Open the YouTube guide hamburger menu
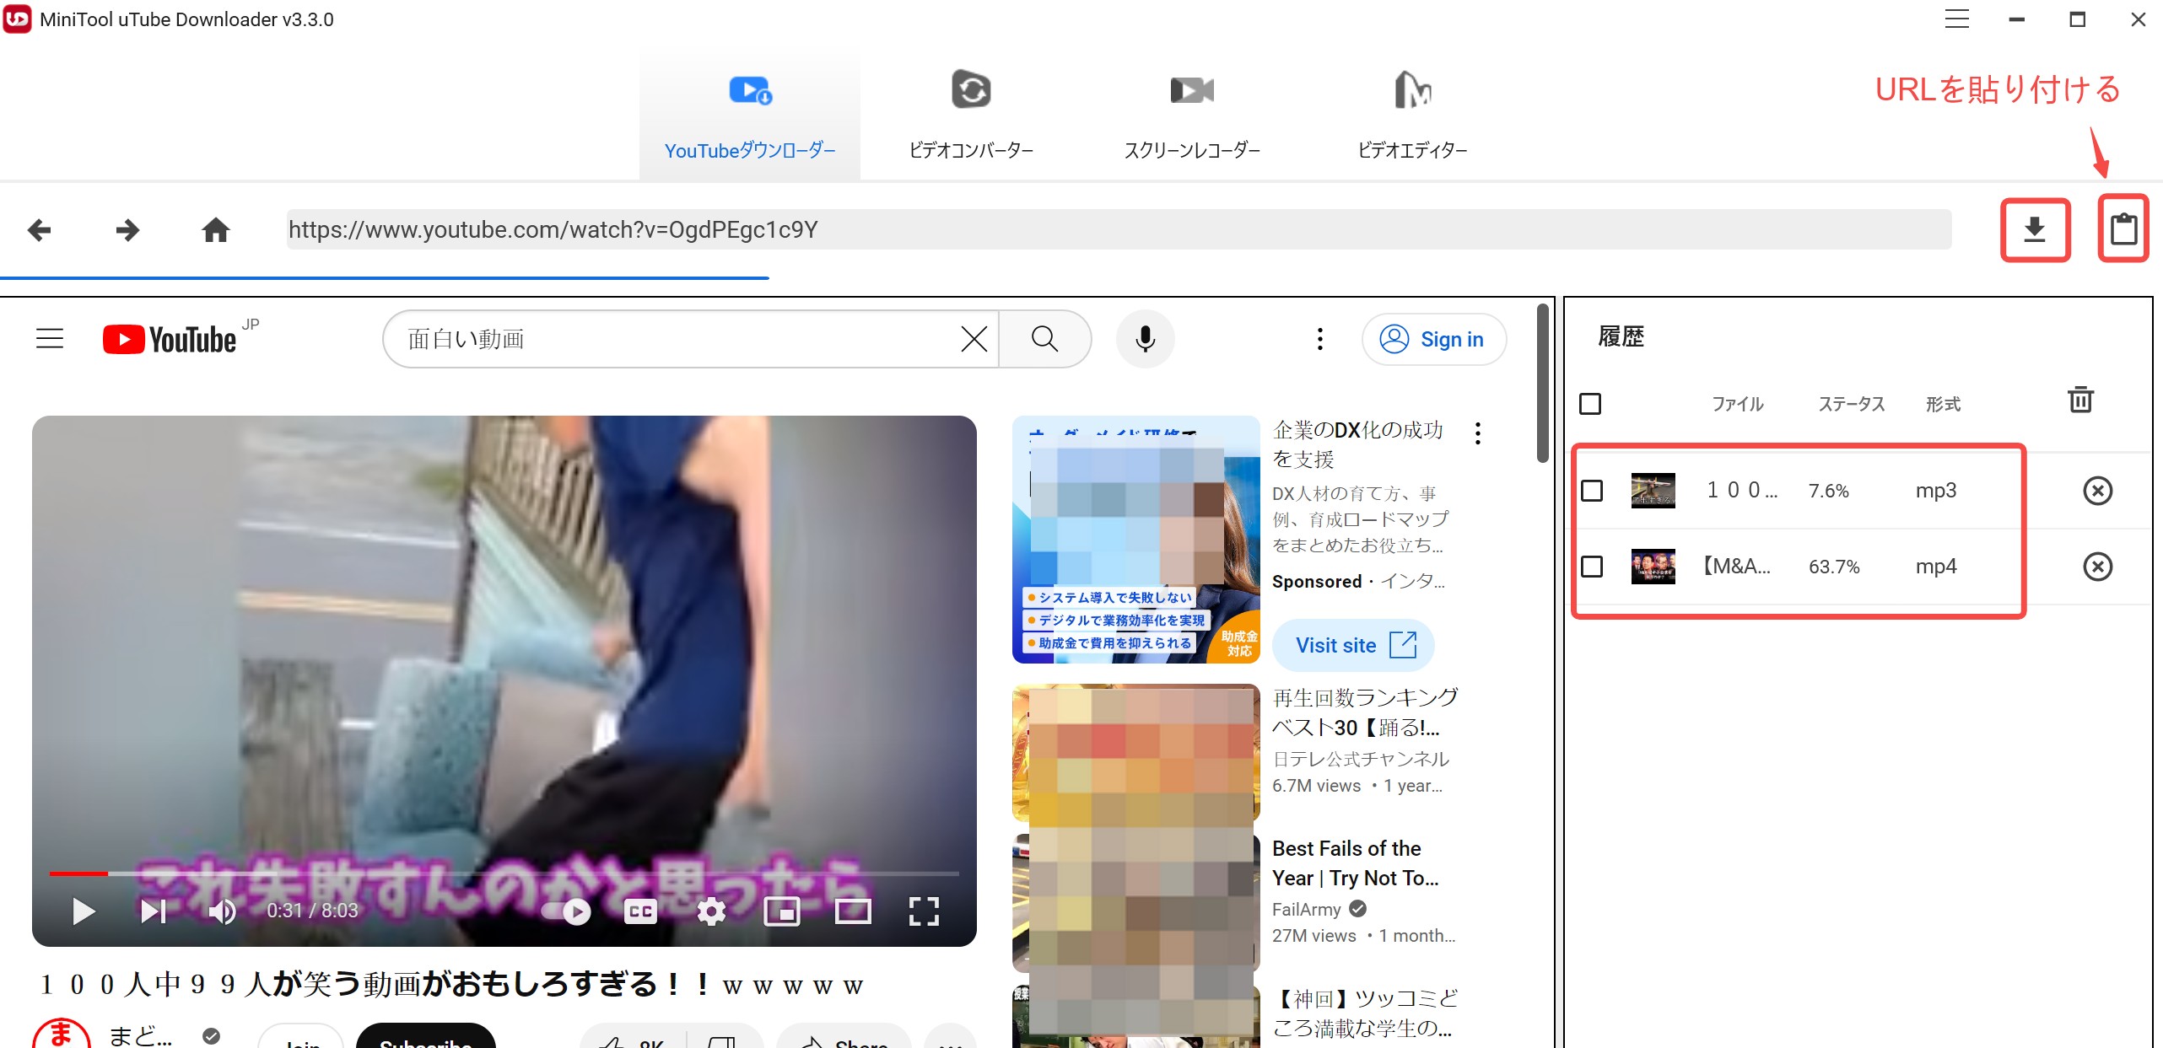The width and height of the screenshot is (2163, 1048). pos(50,339)
